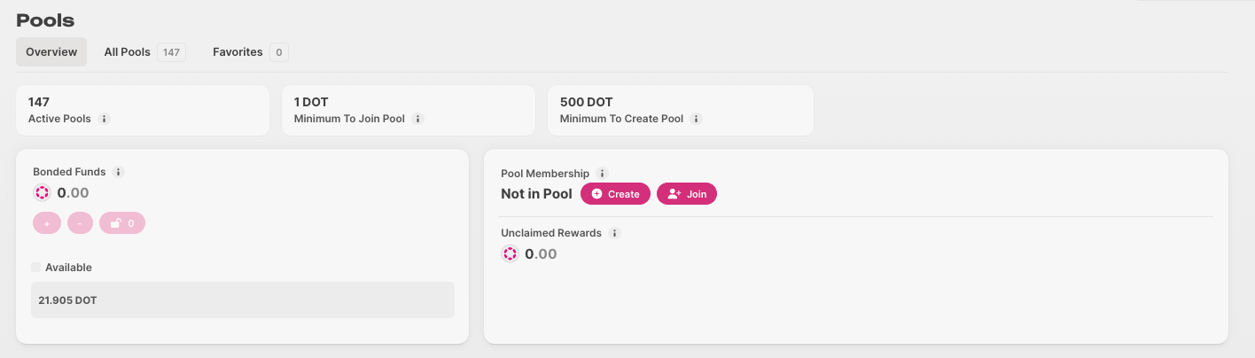
Task: Click the Unclaimed Rewards info icon
Action: coord(615,233)
